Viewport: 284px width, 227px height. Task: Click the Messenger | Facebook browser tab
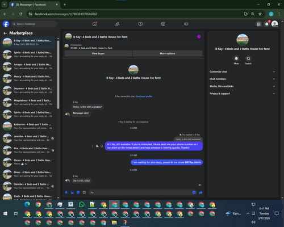pyautogui.click(x=34, y=5)
